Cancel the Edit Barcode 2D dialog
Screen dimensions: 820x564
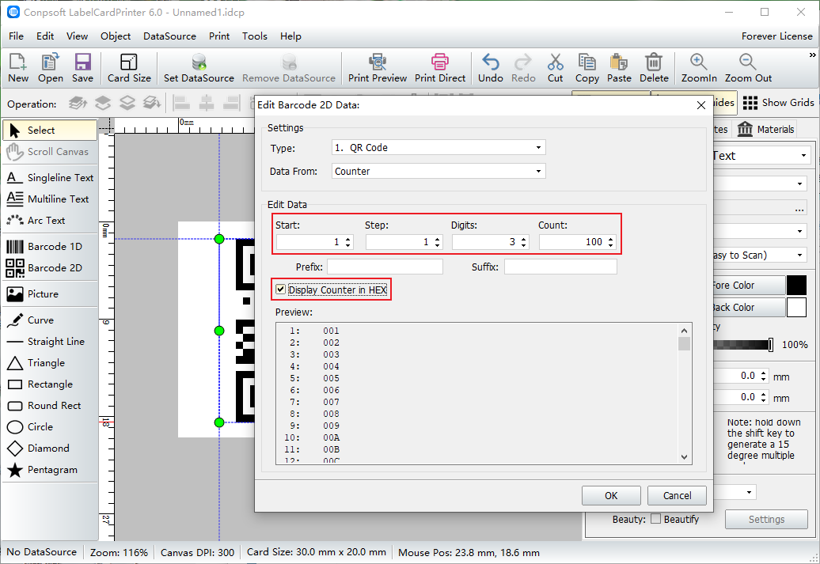[677, 495]
